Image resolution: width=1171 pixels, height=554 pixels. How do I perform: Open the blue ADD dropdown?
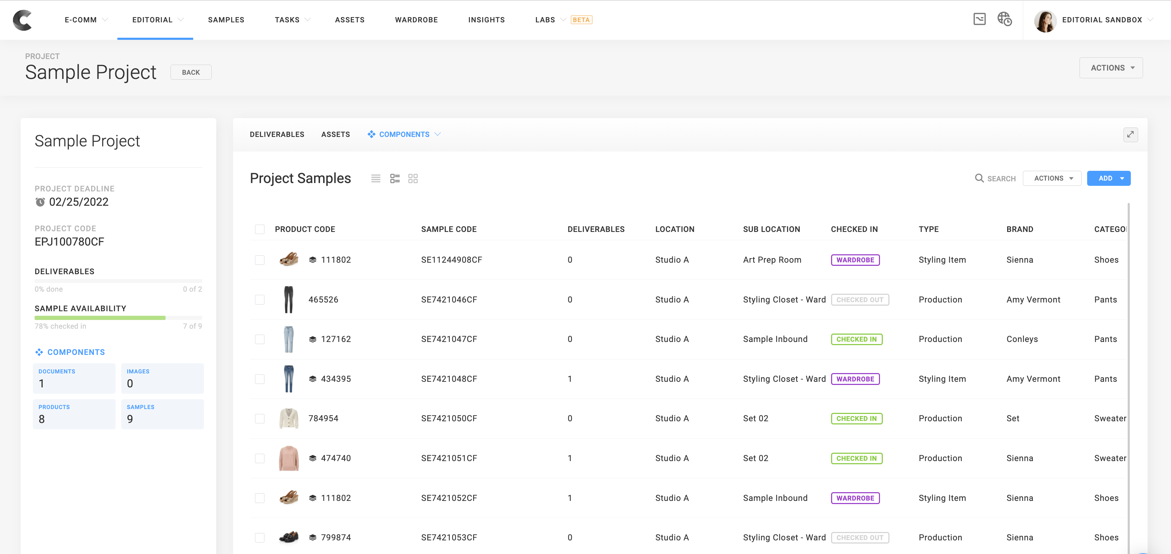point(1108,178)
